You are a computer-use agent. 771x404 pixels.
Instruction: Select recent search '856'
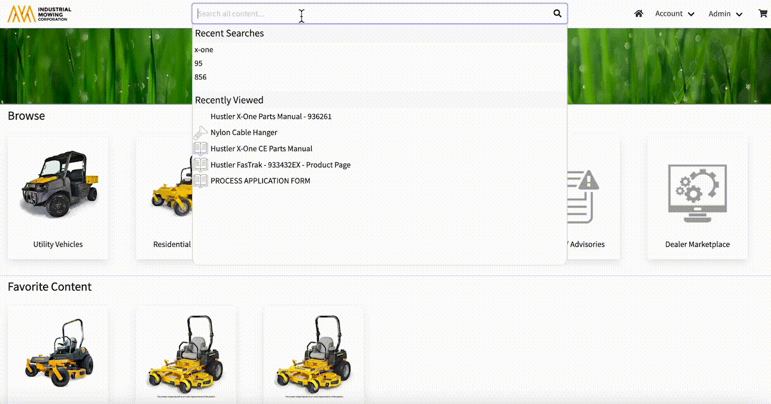200,77
